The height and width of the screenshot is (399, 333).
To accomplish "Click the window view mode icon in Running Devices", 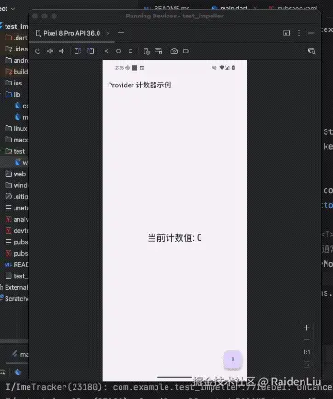I will point(287,33).
